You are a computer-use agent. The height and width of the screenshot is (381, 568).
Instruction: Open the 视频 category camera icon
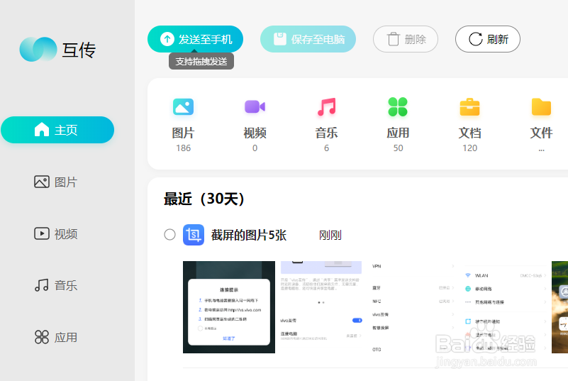point(255,106)
